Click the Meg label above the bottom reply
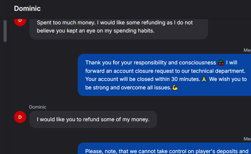The height and width of the screenshot is (154, 251). (x=247, y=139)
